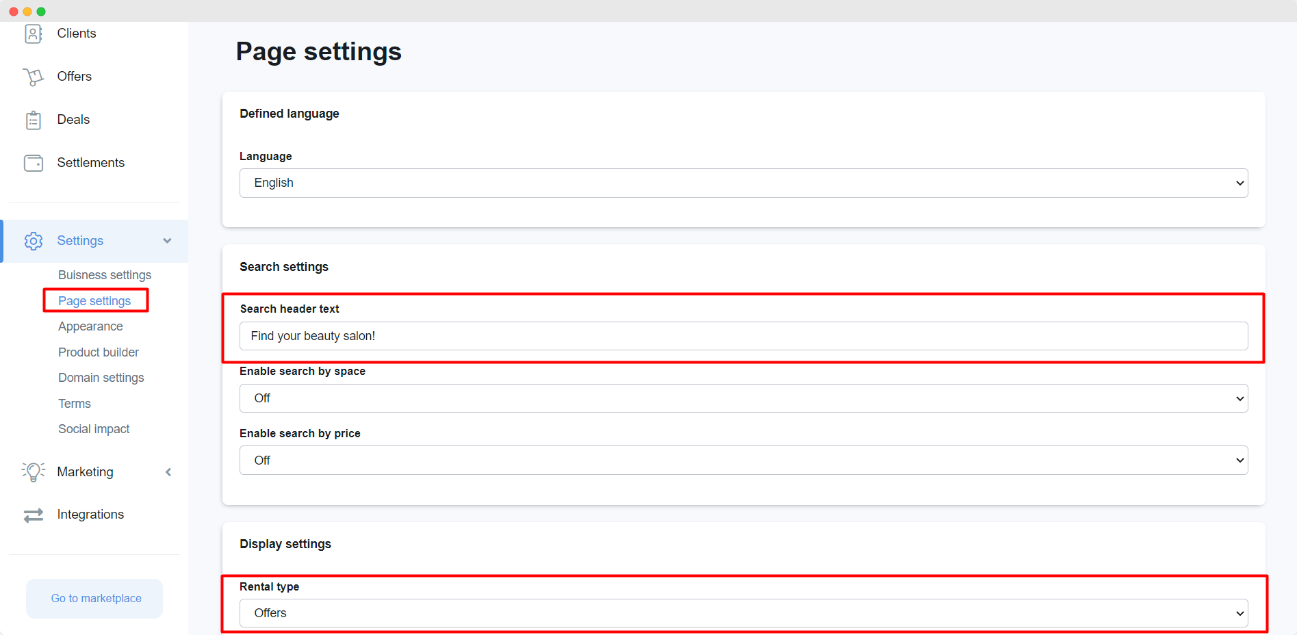Viewport: 1297px width, 635px height.
Task: Click the Clients contact book icon
Action: point(33,34)
